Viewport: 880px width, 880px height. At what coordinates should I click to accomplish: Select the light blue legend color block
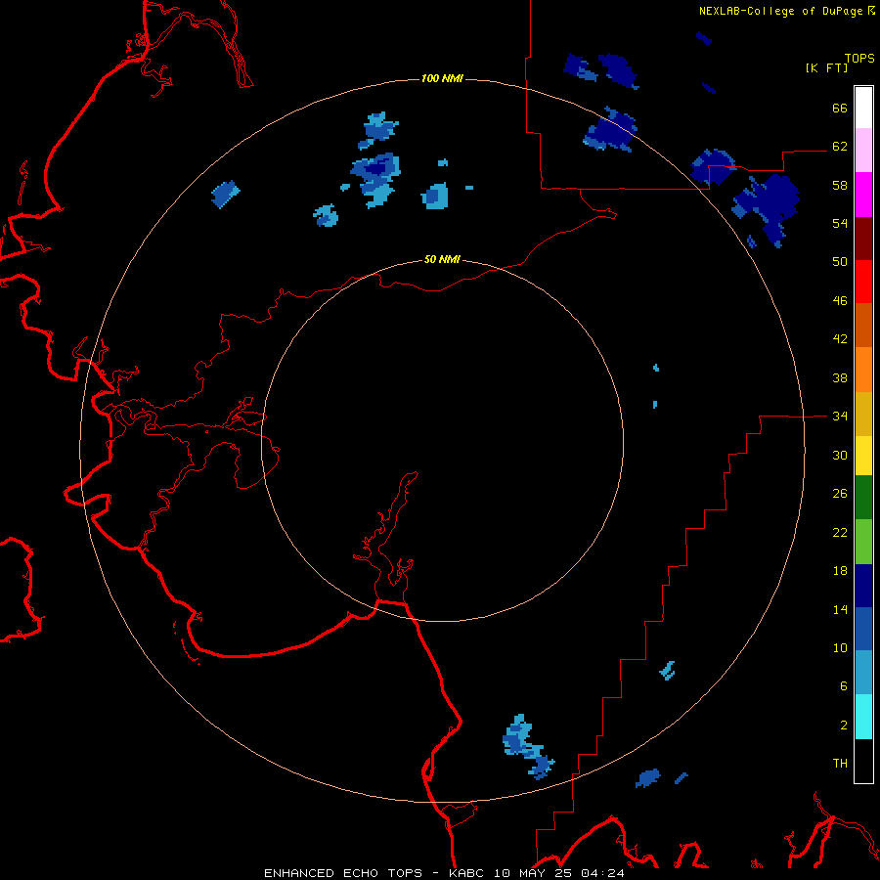pos(863,673)
